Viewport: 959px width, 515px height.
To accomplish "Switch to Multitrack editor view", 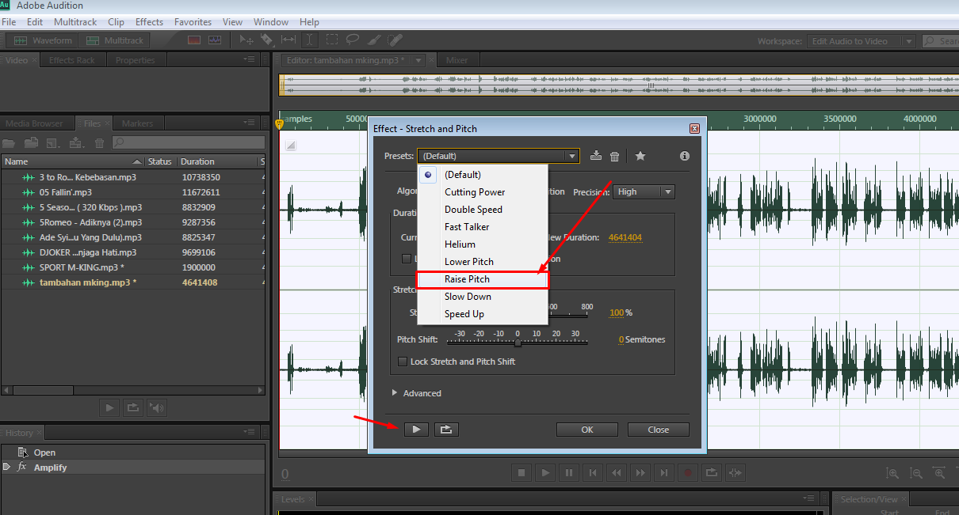I will (x=116, y=40).
